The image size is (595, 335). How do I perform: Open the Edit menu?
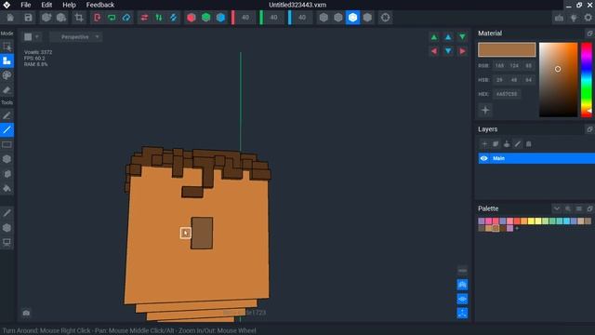46,5
